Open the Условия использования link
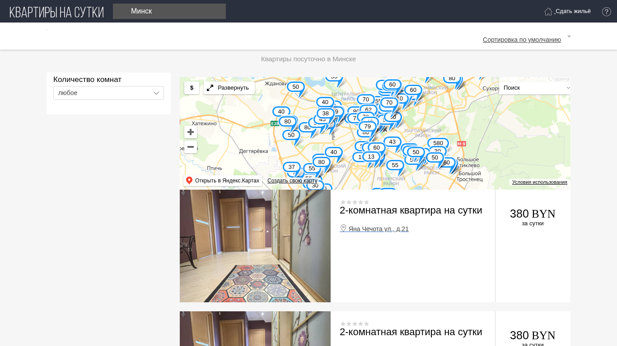 click(539, 182)
